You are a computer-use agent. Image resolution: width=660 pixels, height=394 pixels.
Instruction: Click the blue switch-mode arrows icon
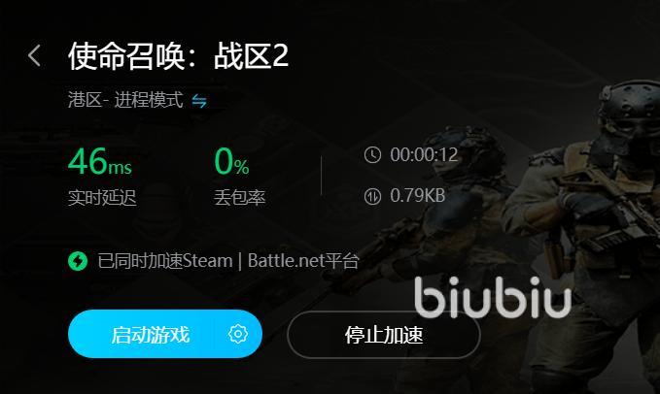pos(199,101)
